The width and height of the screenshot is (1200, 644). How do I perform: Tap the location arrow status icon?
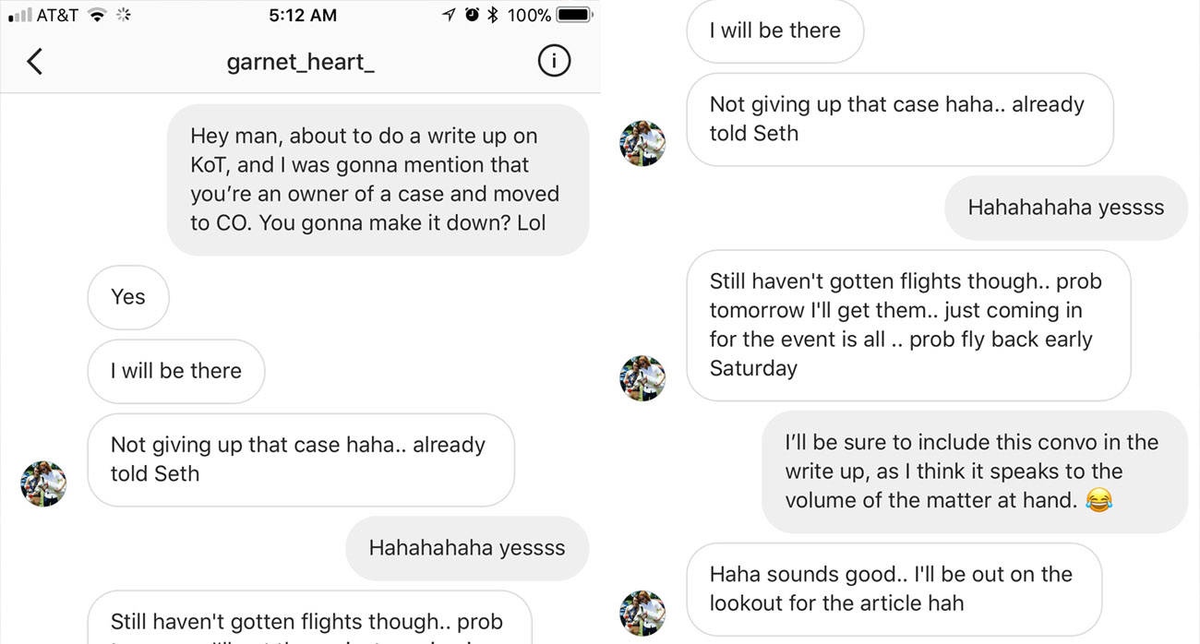click(450, 15)
